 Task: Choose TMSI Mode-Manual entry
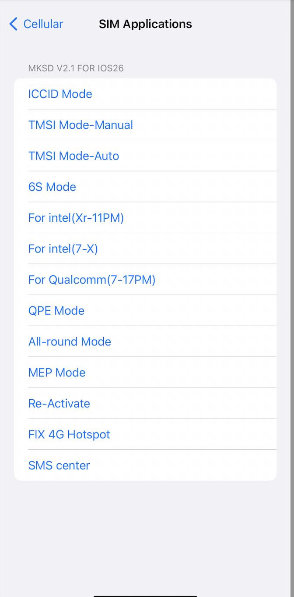[x=80, y=125]
